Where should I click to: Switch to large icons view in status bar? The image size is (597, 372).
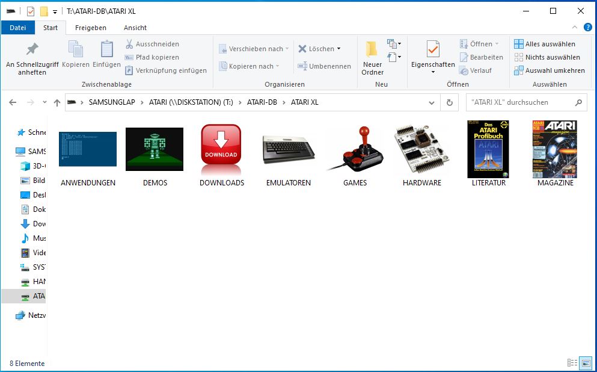(586, 362)
